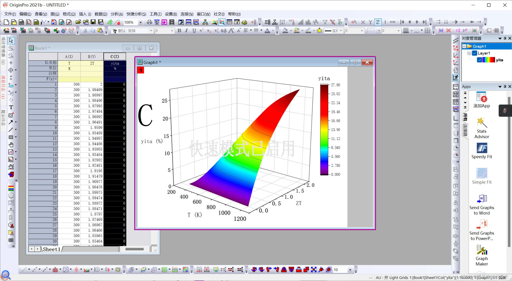Click the yita color scale bar
Viewport: 512px width, 281px height.
pos(324,130)
